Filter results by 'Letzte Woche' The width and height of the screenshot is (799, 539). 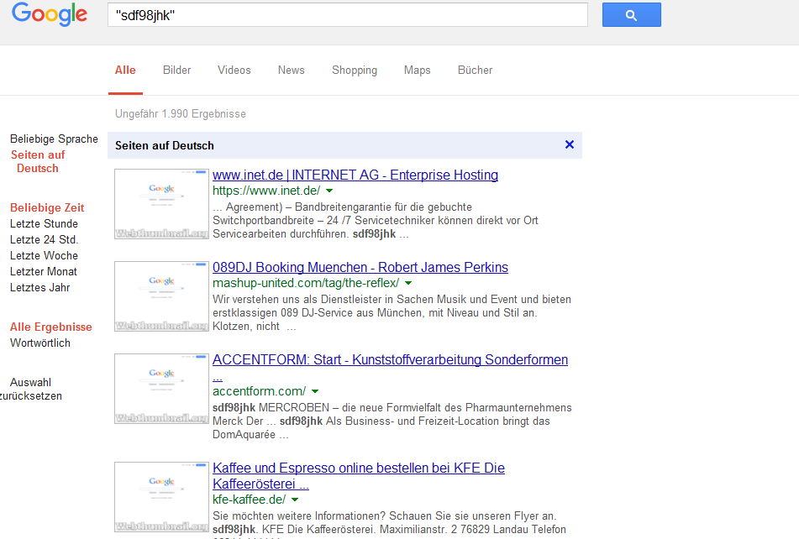click(44, 255)
